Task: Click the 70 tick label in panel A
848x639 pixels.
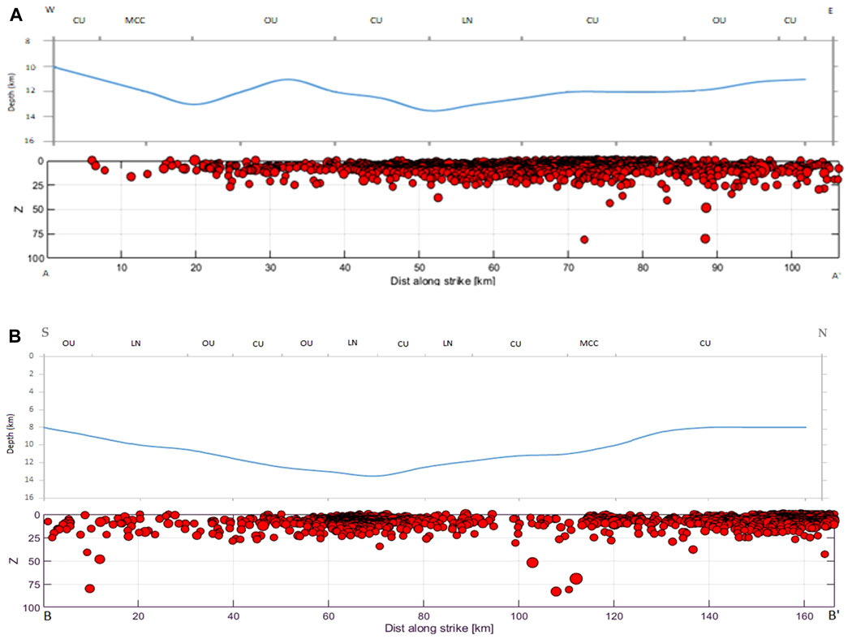Action: tap(568, 268)
